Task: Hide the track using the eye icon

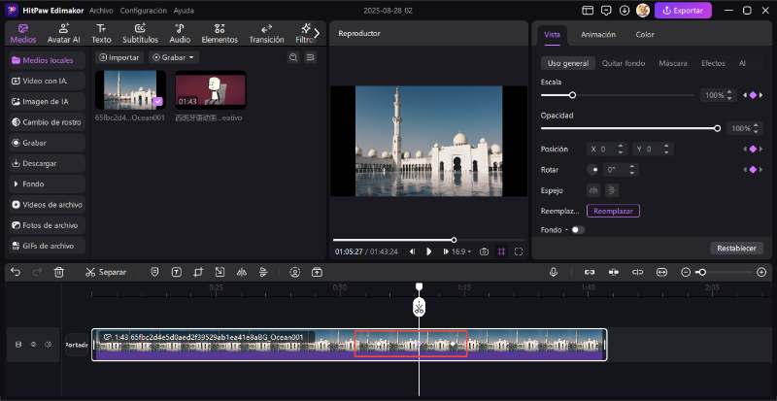Action: [x=34, y=345]
